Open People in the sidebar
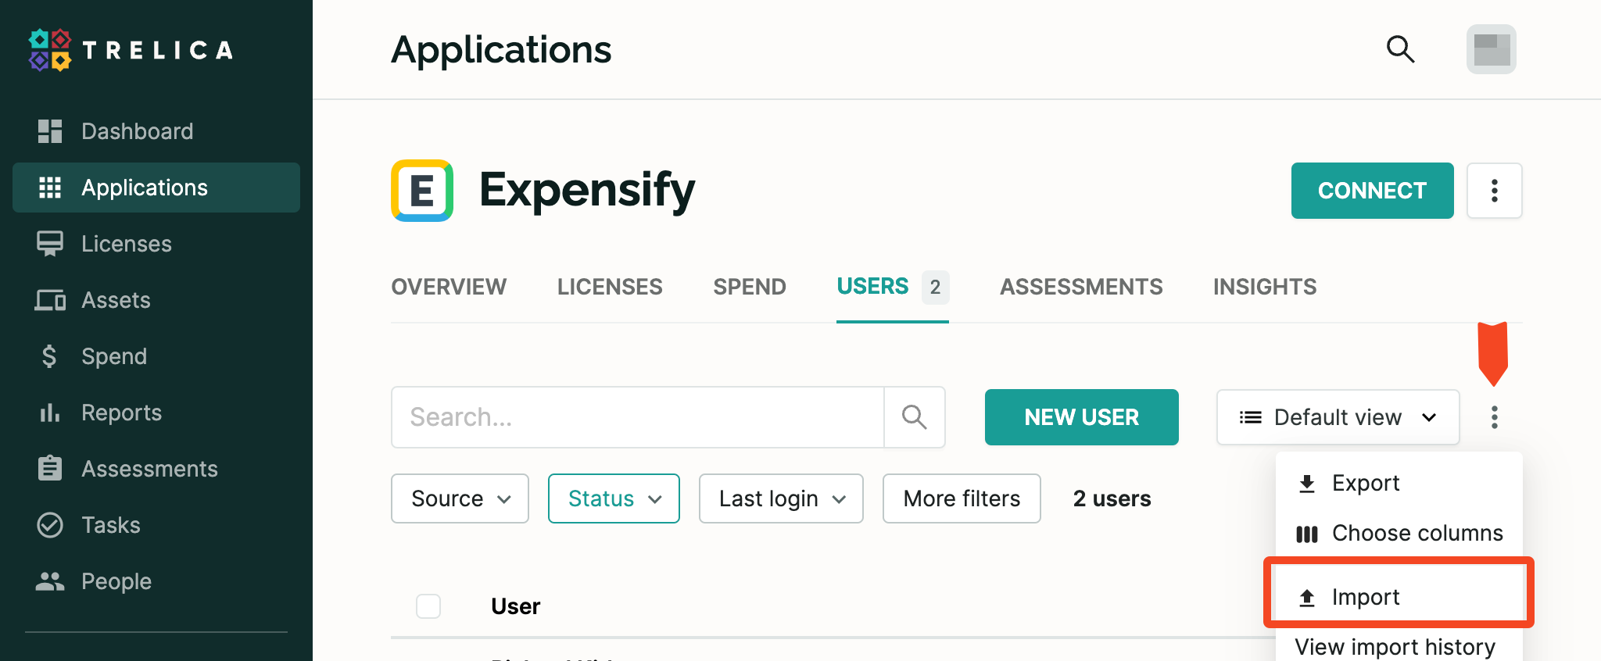 tap(156, 581)
